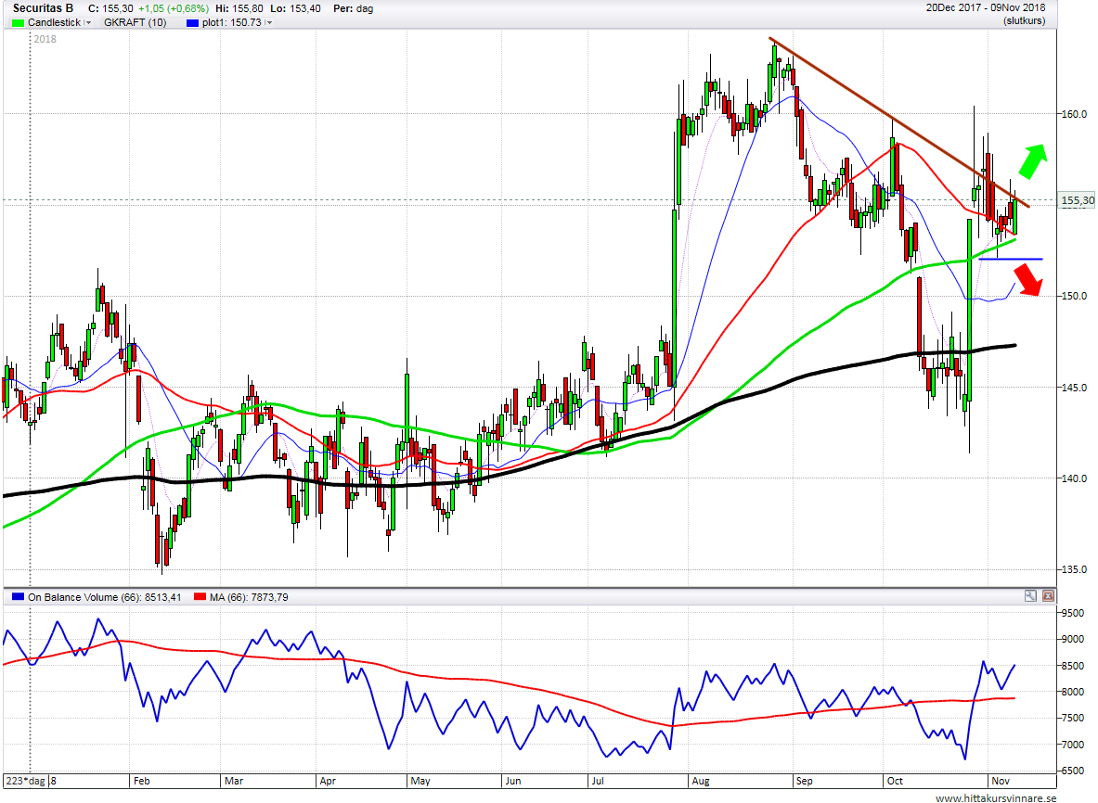1098x803 pixels.
Task: Click the 150.0 price axis label
Action: coord(1074,296)
